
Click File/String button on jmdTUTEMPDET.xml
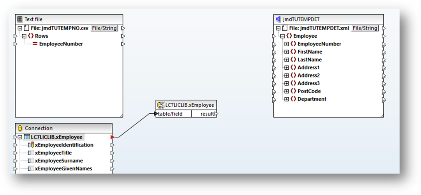coord(365,28)
